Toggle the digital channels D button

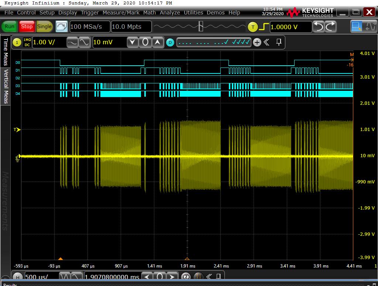pyautogui.click(x=170, y=42)
